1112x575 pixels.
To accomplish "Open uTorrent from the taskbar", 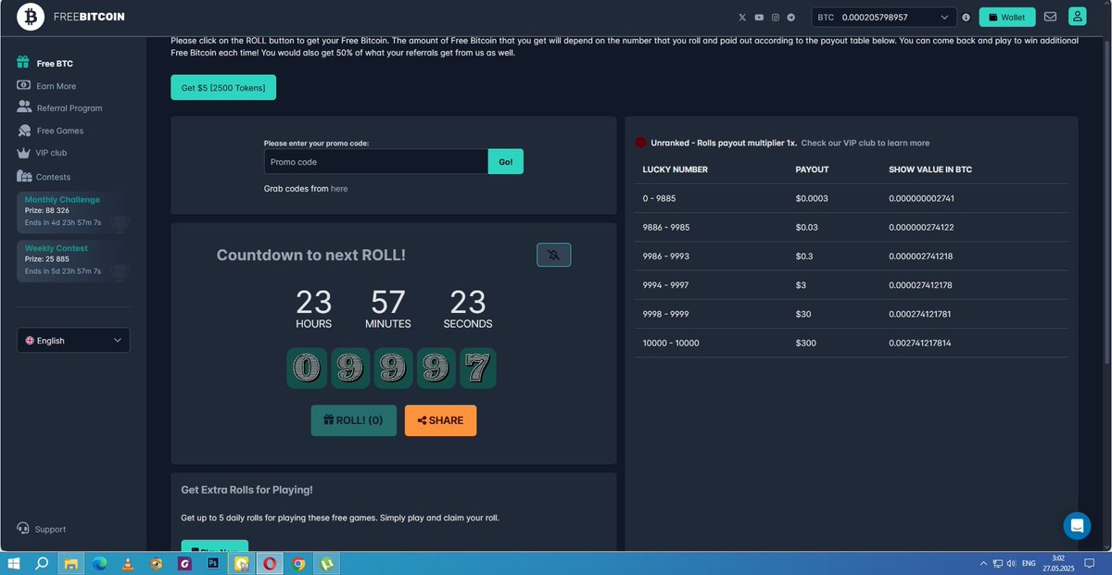I will pyautogui.click(x=326, y=563).
